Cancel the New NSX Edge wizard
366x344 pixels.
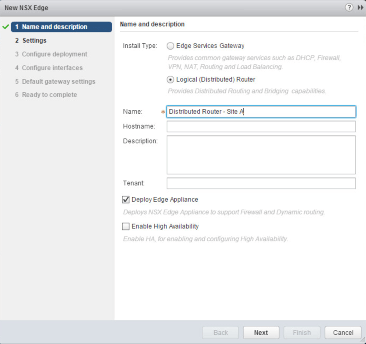tap(343, 332)
